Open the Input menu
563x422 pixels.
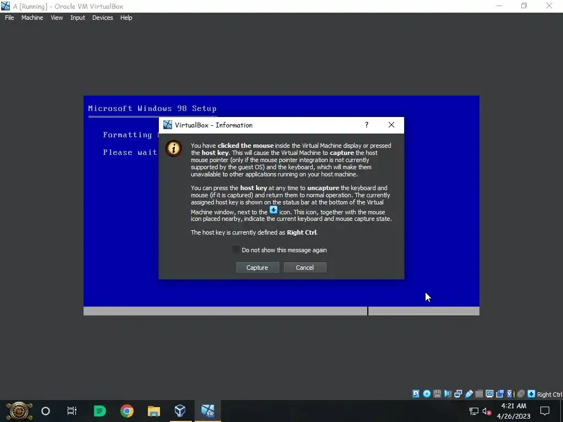(78, 18)
